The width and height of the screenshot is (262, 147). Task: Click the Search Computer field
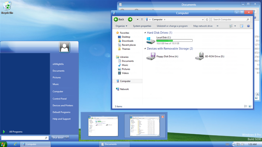(231, 19)
